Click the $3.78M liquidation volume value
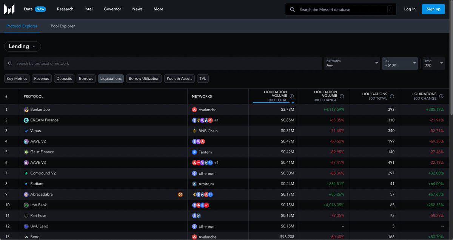This screenshot has height=240, width=453. [x=288, y=110]
